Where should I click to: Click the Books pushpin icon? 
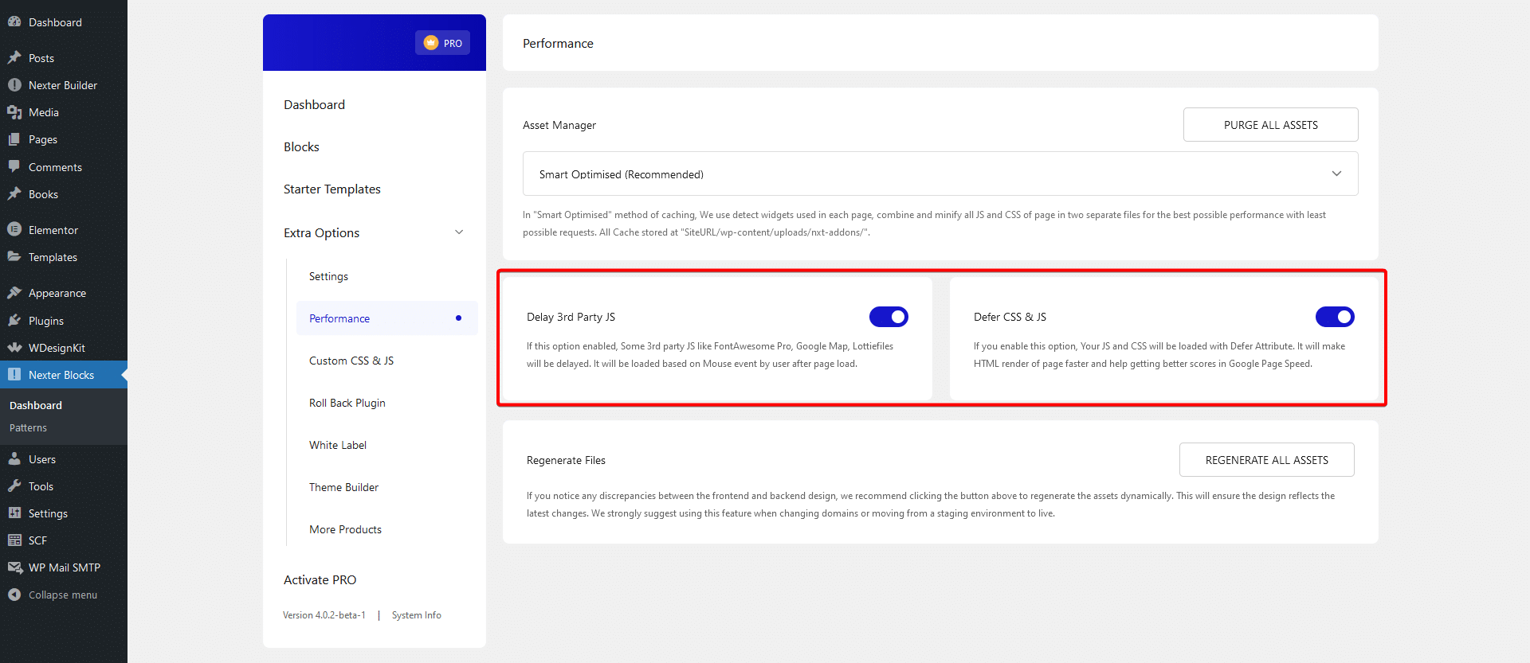pos(14,194)
